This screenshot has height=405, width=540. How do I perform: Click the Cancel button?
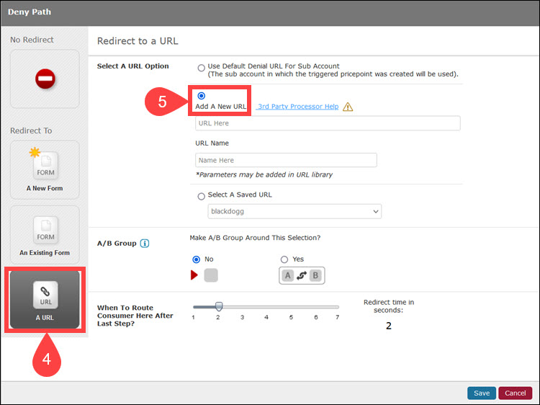516,393
